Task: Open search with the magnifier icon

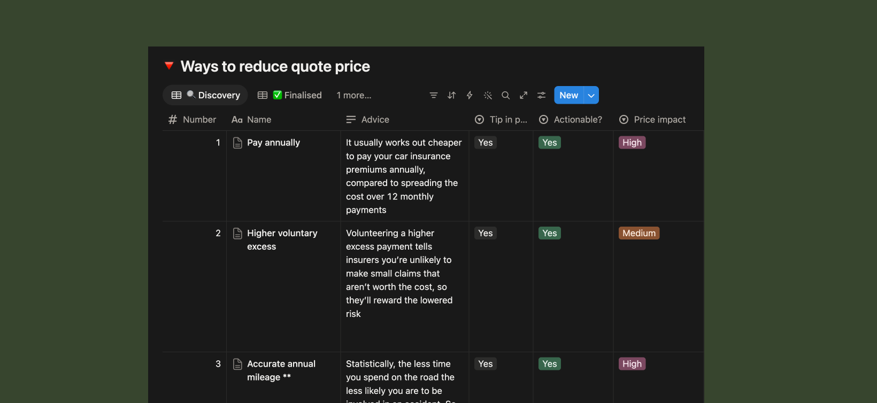Action: [x=505, y=95]
